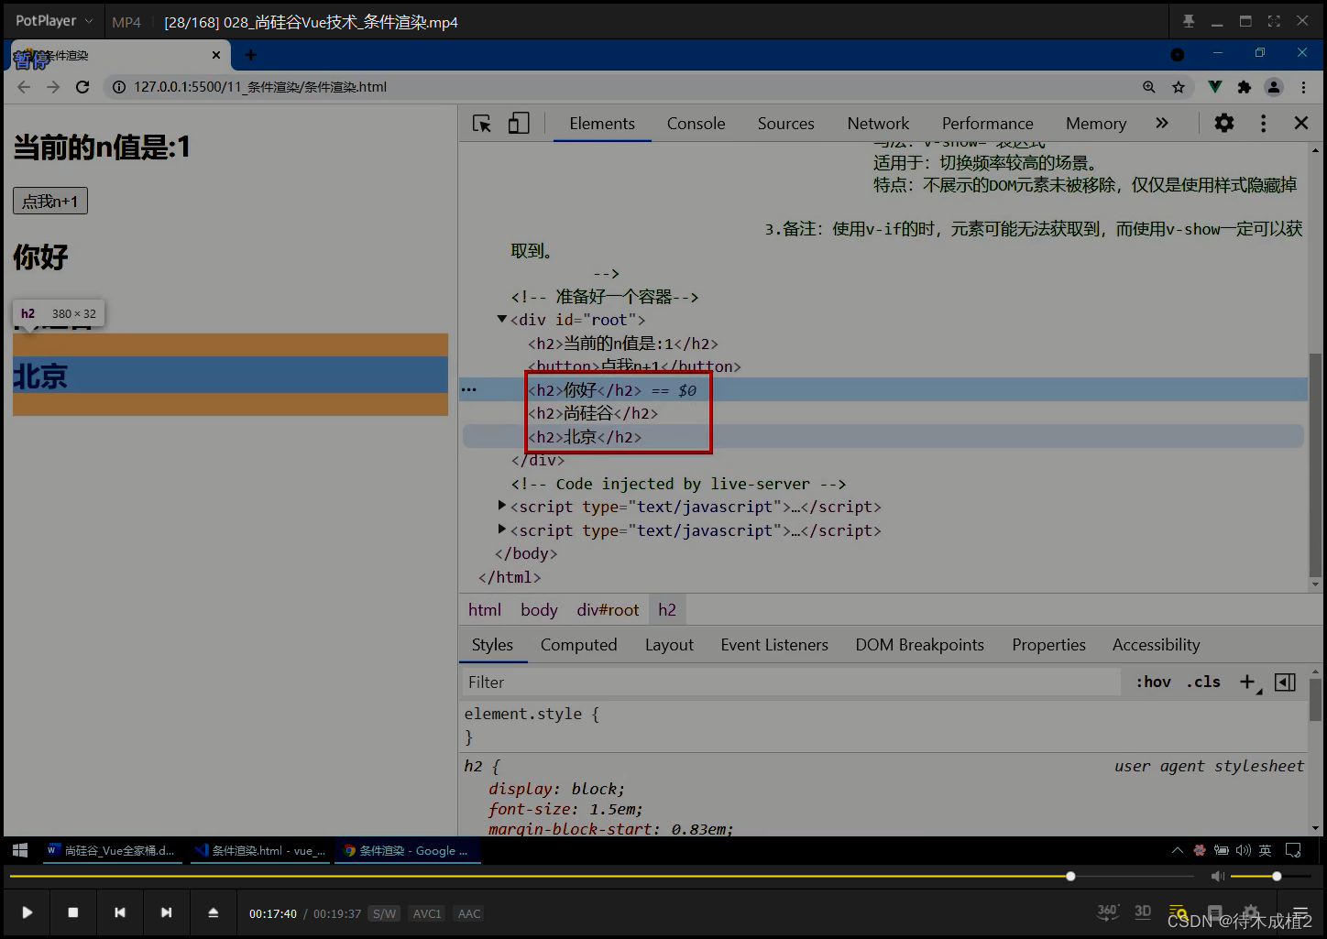Toggle the .cls class editor
The width and height of the screenshot is (1327, 939).
click(x=1203, y=682)
